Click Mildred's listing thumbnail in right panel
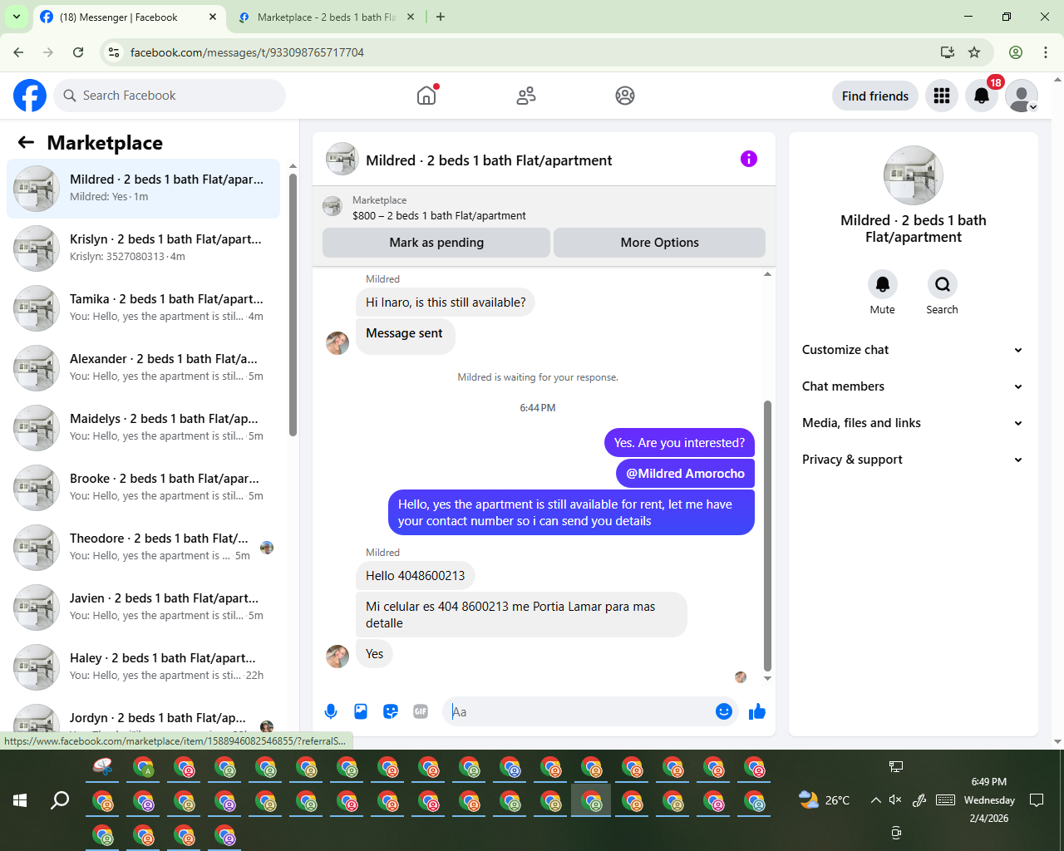This screenshot has width=1064, height=851. [914, 175]
